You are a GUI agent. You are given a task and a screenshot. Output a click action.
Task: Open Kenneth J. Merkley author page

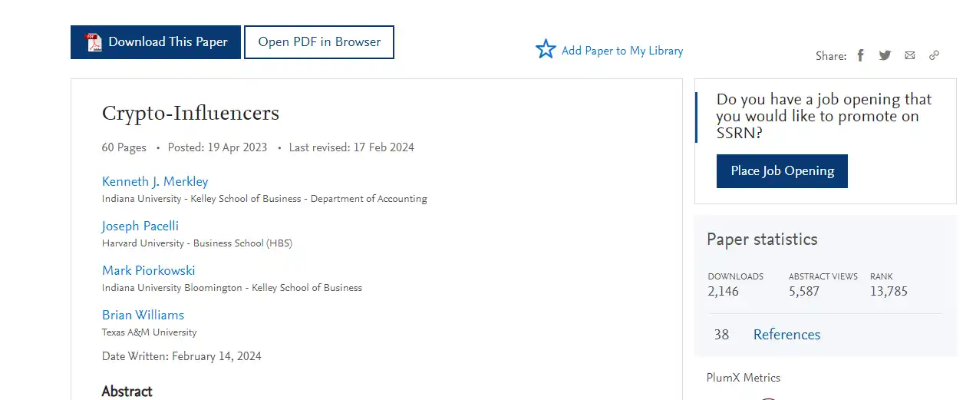click(155, 182)
